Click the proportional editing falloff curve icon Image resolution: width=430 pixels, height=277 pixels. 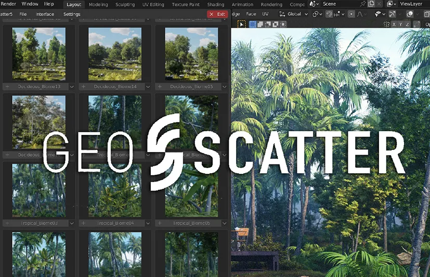359,14
